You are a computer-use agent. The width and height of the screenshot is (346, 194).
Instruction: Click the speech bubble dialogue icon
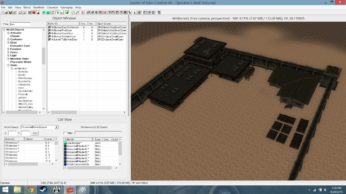click(73, 12)
